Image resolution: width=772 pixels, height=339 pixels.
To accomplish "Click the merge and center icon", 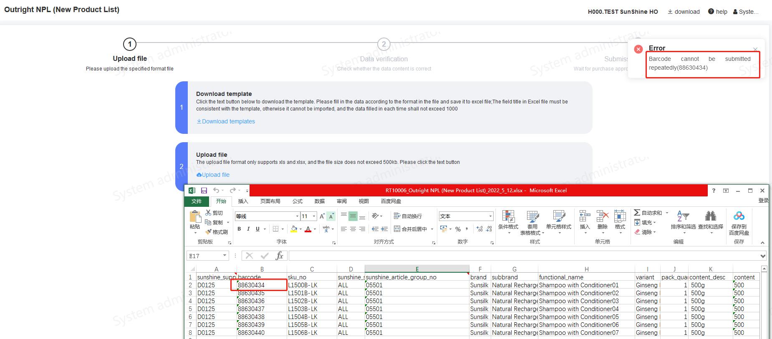I will (x=397, y=229).
